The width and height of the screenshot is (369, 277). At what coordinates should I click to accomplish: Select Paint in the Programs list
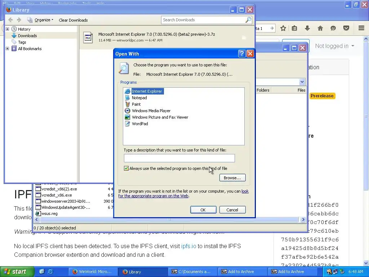pyautogui.click(x=136, y=104)
